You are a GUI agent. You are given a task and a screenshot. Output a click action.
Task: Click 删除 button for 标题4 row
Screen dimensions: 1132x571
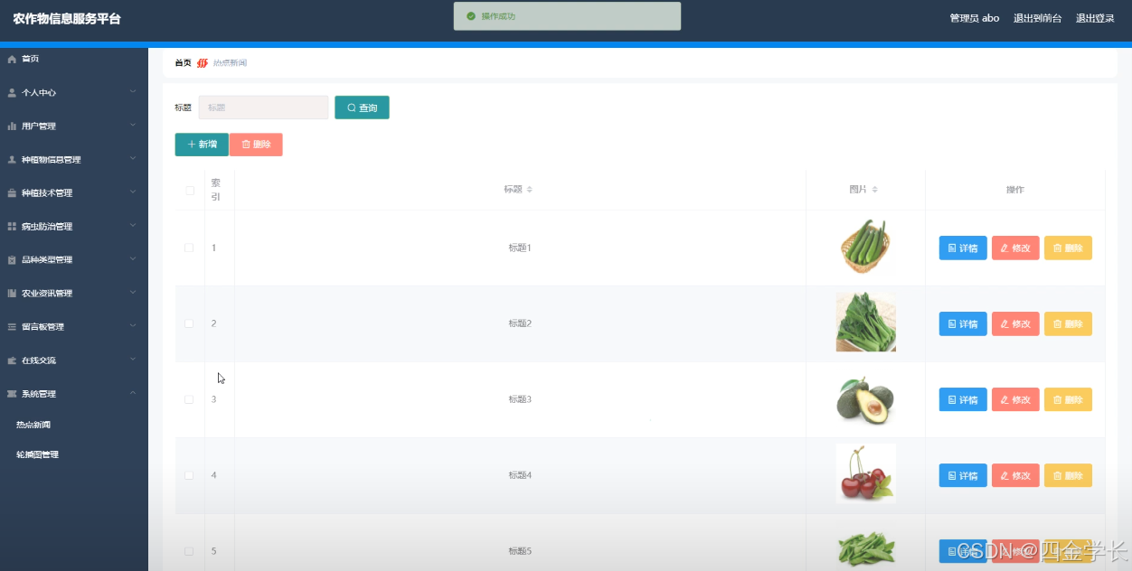(1068, 475)
